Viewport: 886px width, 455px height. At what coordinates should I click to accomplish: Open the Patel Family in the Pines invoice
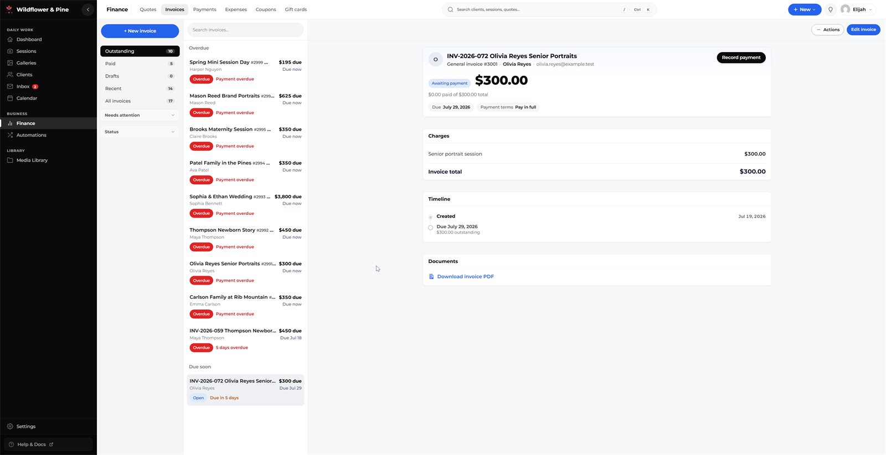(x=245, y=171)
